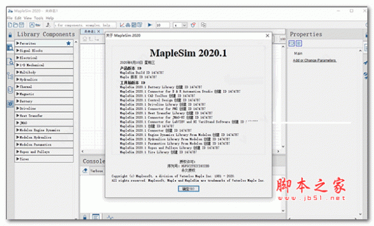Image resolution: width=374 pixels, height=226 pixels.
Task: Toggle the lock icon below the Console
Action: pos(85,217)
